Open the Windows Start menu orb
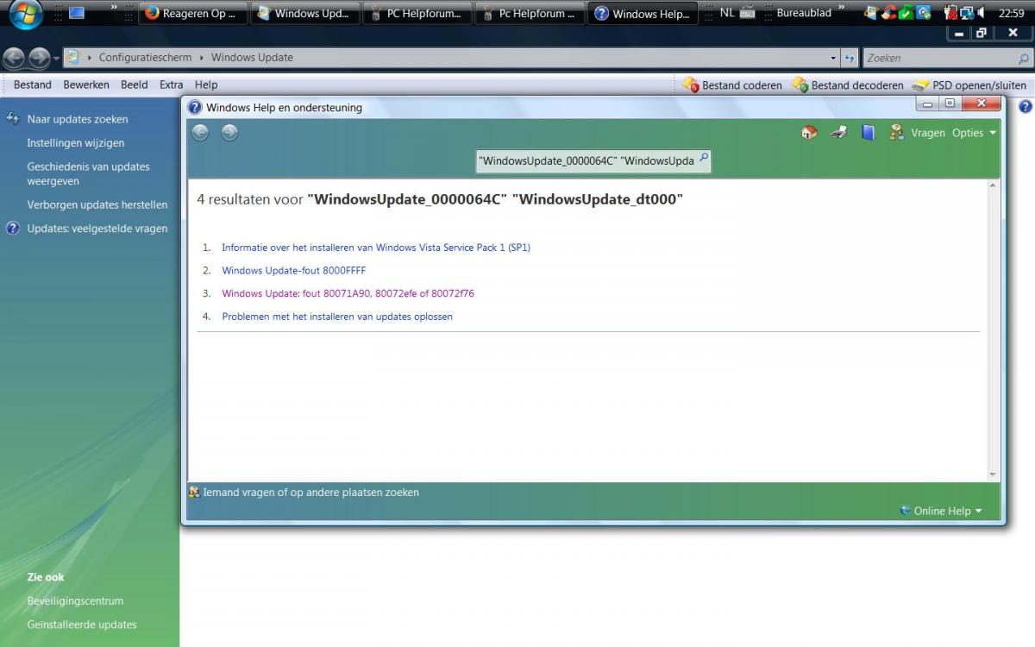The width and height of the screenshot is (1035, 647). pyautogui.click(x=26, y=14)
